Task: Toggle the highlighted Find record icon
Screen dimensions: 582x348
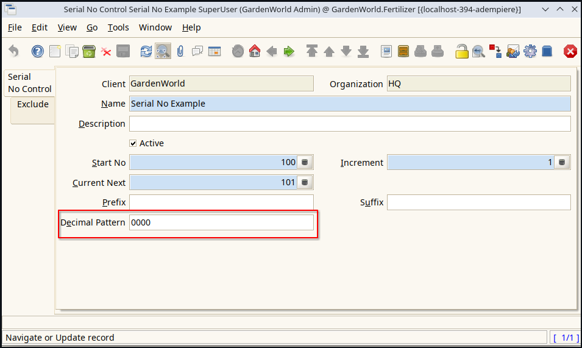Action: (x=163, y=52)
